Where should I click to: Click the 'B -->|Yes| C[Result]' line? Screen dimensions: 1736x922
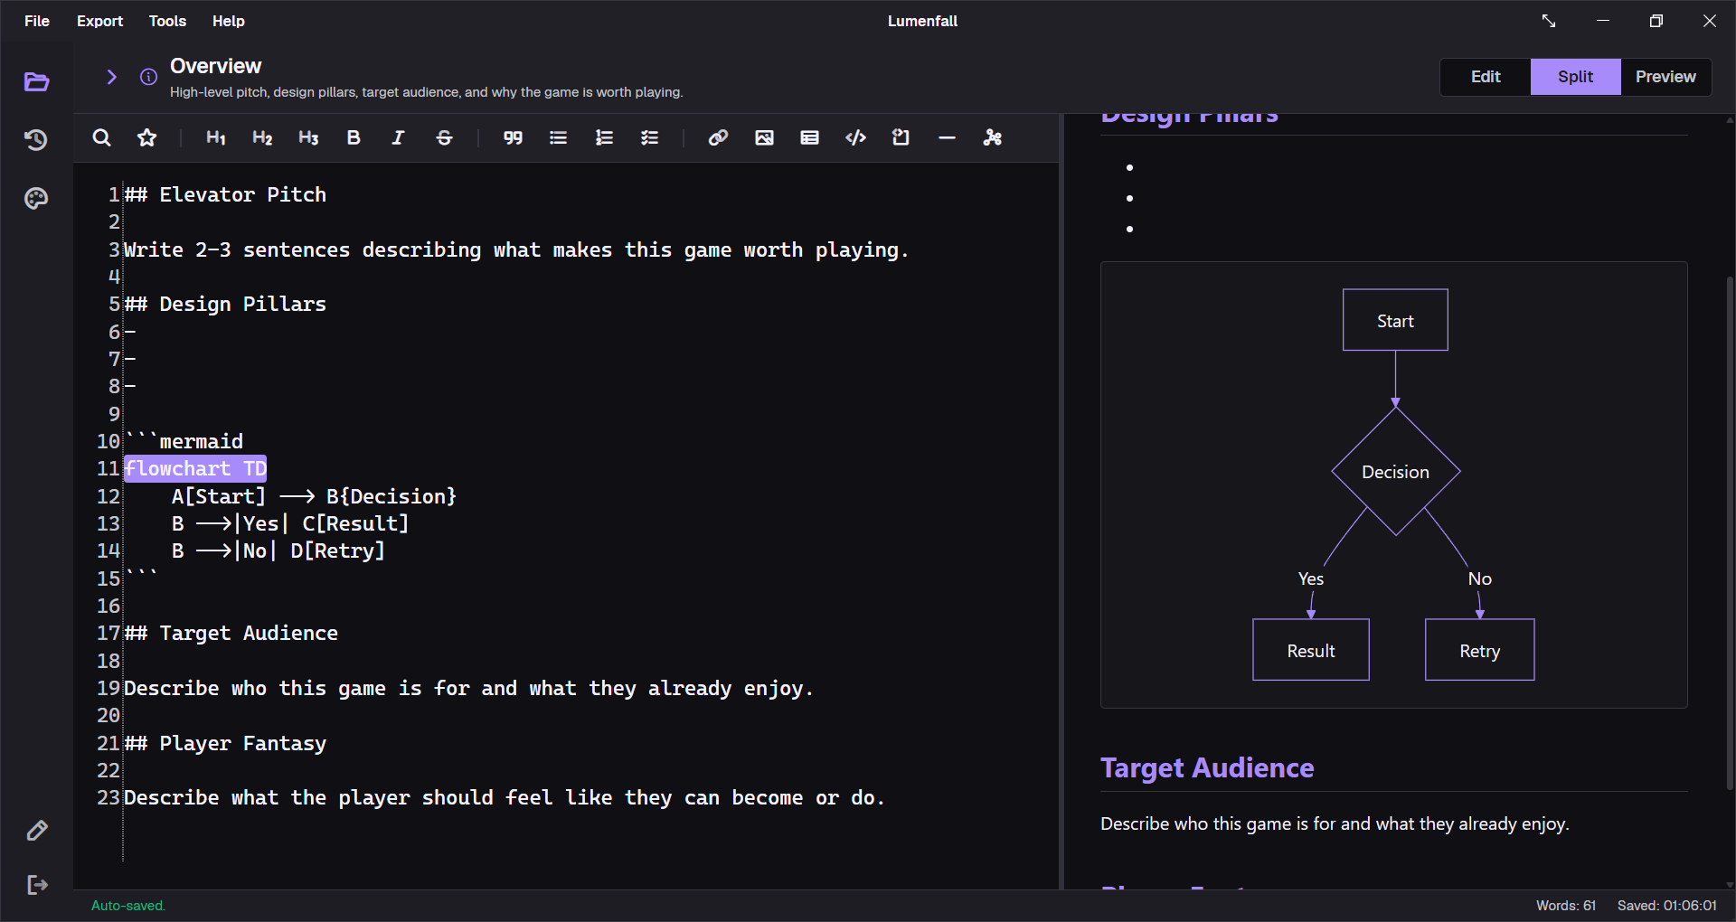(x=290, y=523)
